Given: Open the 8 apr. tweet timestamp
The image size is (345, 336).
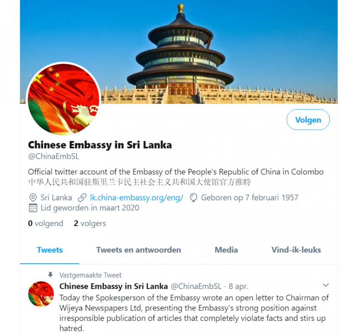Looking at the screenshot, I should tap(238, 286).
